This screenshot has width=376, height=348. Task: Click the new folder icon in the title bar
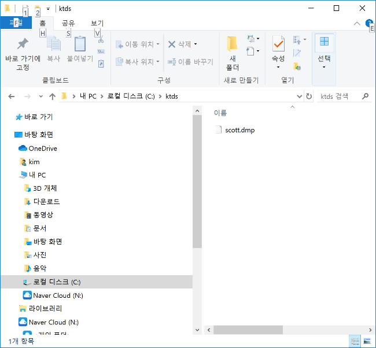[37, 9]
